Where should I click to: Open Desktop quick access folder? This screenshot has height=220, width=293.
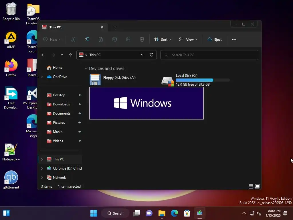point(56,95)
